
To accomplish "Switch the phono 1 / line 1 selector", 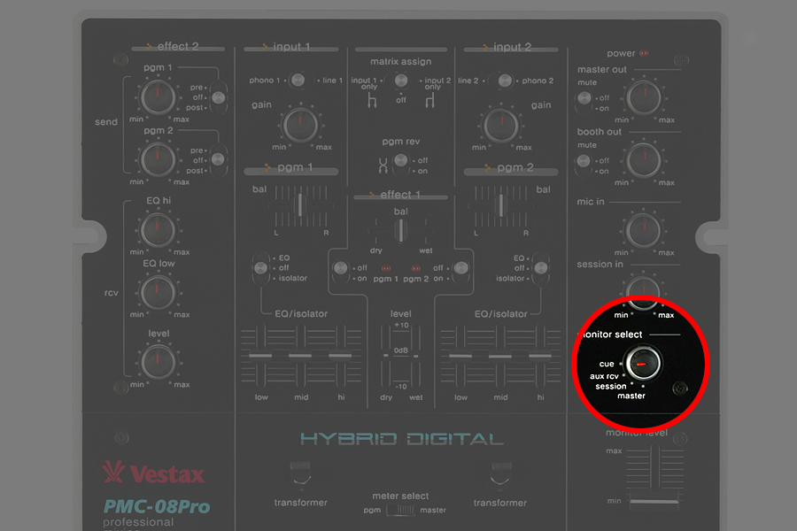I will point(298,81).
